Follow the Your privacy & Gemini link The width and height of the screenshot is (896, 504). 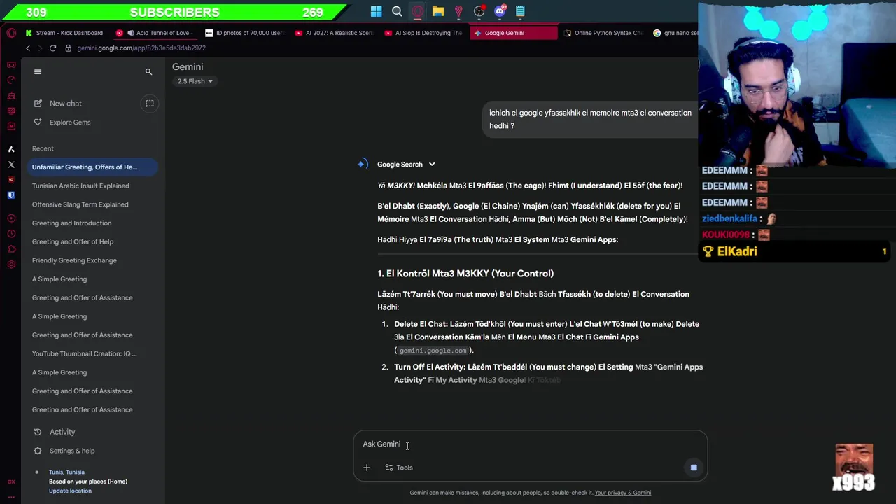click(623, 493)
